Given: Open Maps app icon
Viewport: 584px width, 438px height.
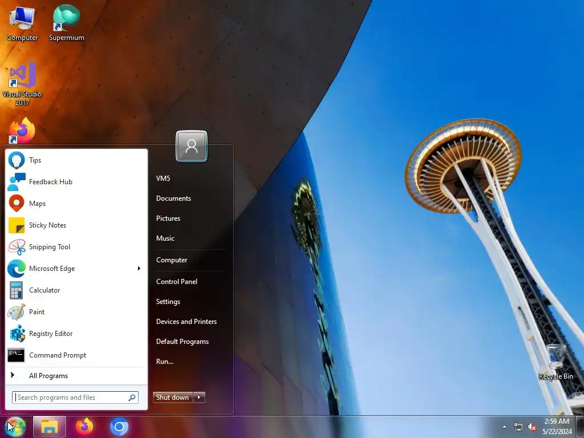Looking at the screenshot, I should 17,204.
